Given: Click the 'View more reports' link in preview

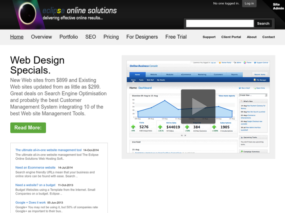Looking at the screenshot, I should tap(227, 95).
